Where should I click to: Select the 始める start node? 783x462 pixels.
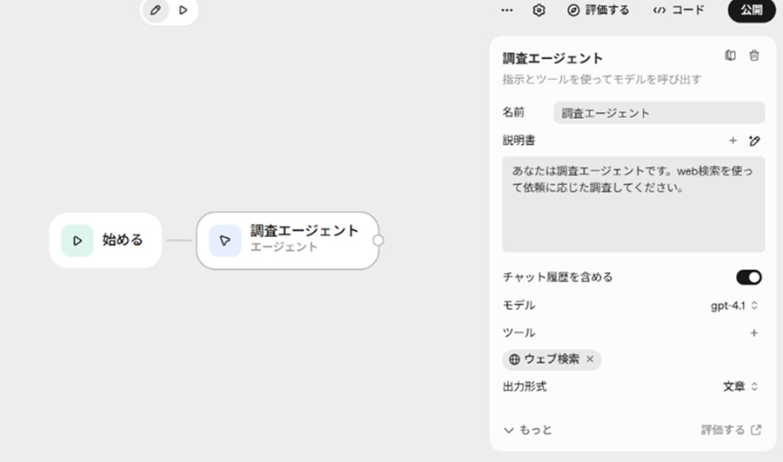(x=105, y=241)
